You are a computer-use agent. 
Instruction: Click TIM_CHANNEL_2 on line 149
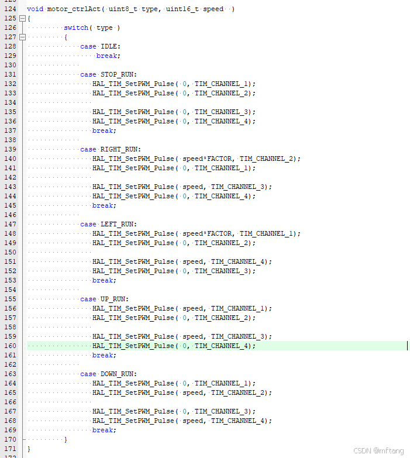pos(221,243)
